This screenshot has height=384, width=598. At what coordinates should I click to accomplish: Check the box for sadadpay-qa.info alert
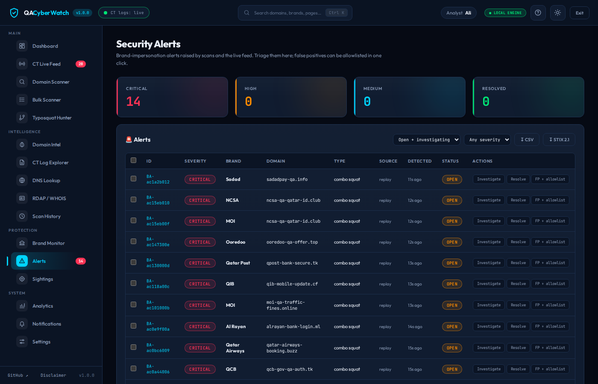[134, 179]
